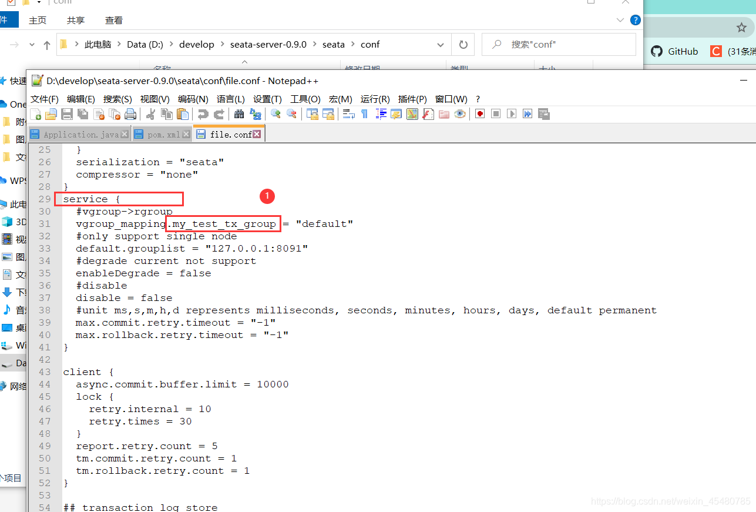Go up one folder in Explorer
Image resolution: width=756 pixels, height=512 pixels.
(x=47, y=45)
